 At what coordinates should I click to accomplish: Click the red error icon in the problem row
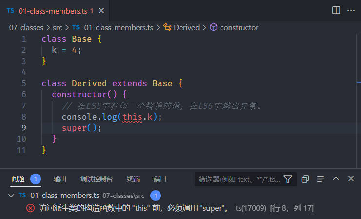(x=30, y=208)
